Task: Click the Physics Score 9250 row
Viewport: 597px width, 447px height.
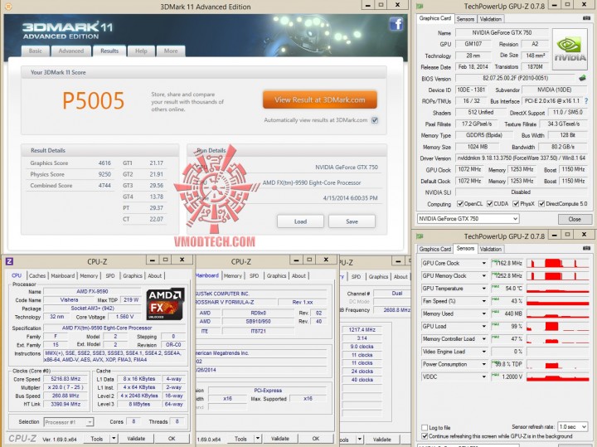Action: pyautogui.click(x=70, y=174)
